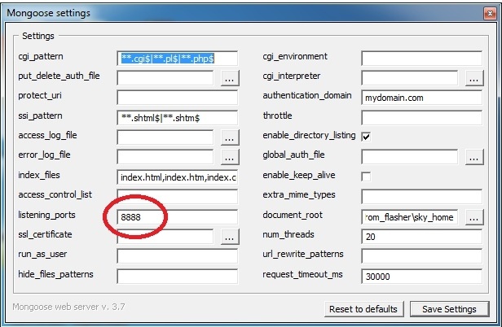Browse for access_log_file

tap(230, 137)
